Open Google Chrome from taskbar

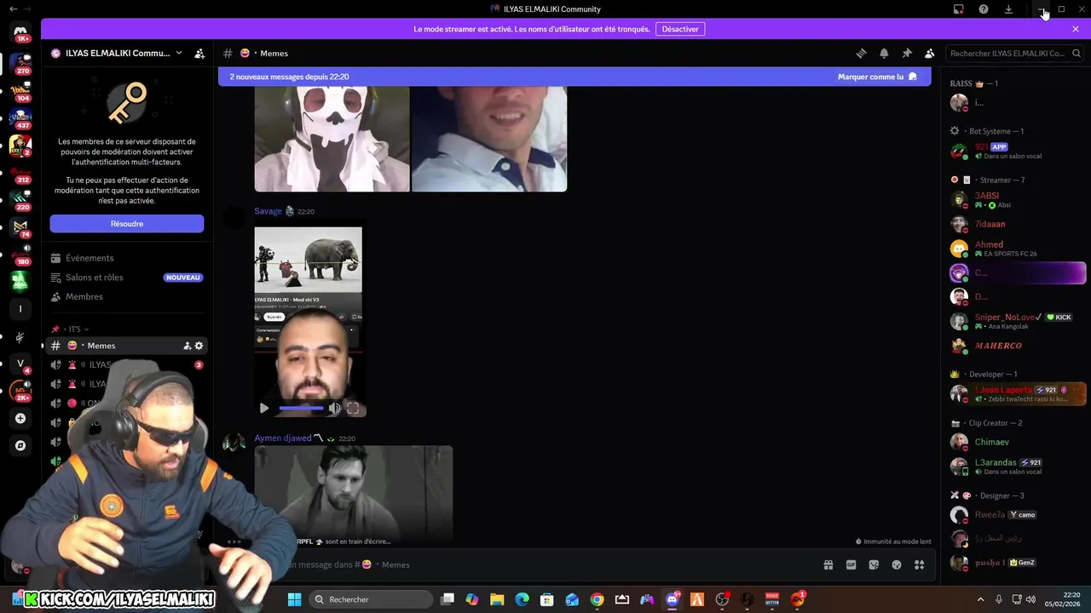coord(597,599)
